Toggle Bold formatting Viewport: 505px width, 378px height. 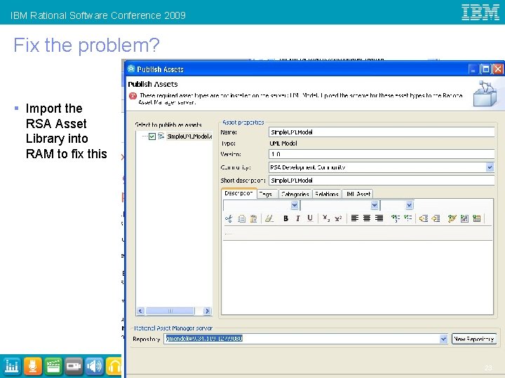coord(285,218)
